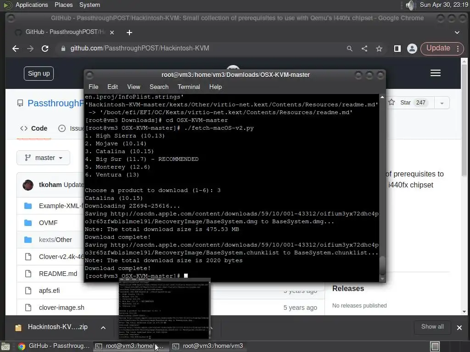Open Places menu in top panel

[63, 5]
